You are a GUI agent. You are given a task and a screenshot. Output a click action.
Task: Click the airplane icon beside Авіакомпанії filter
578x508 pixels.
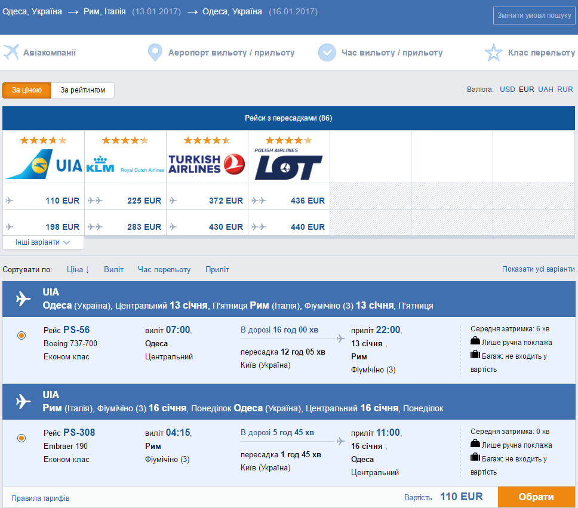coord(11,53)
